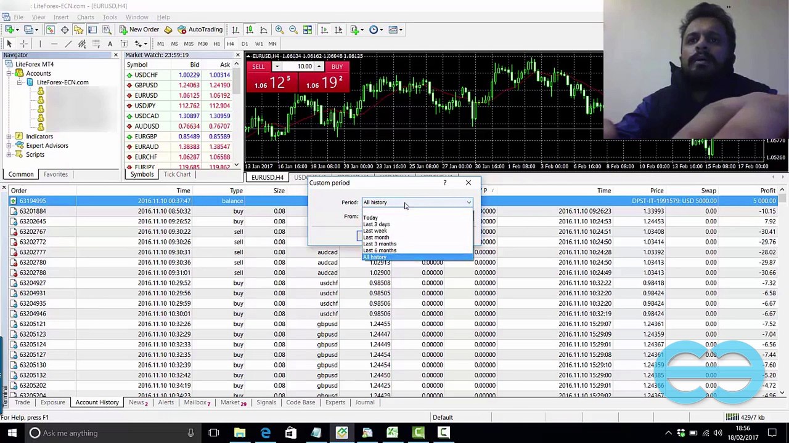Click the red SELL button on chart
This screenshot has height=443, width=789.
tap(258, 66)
